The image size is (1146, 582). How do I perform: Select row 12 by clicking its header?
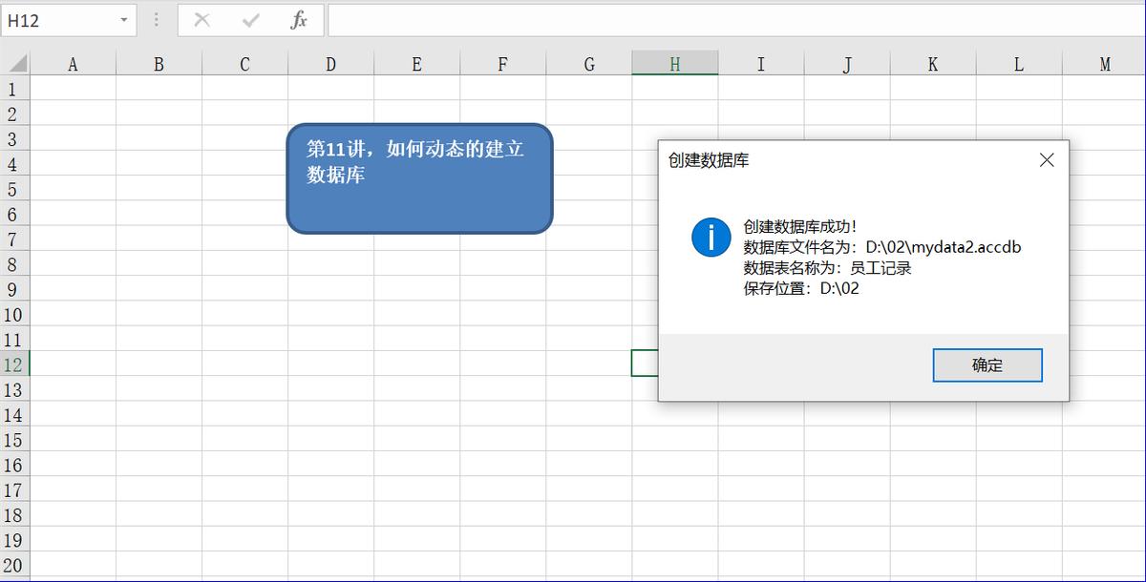click(13, 364)
